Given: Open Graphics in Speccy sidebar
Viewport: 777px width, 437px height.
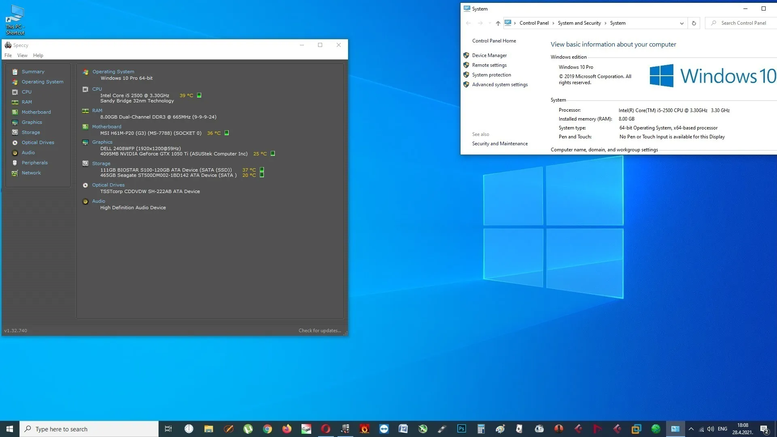Looking at the screenshot, I should (32, 122).
